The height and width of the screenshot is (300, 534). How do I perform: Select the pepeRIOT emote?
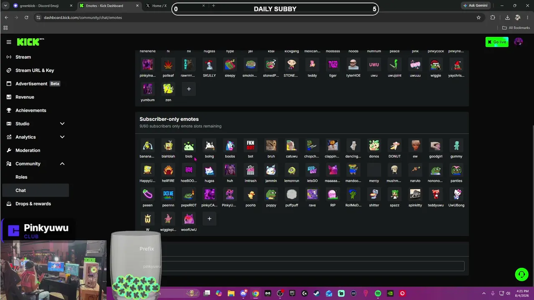189,194
